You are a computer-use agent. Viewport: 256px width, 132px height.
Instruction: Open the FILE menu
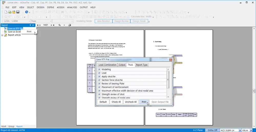7,7
